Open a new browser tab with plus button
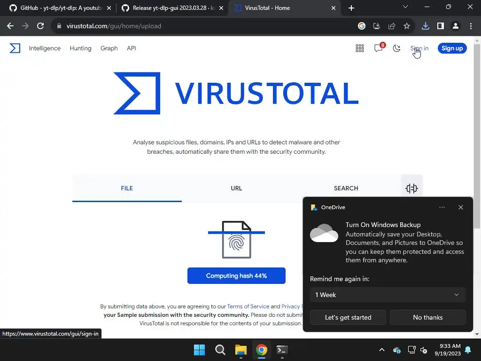This screenshot has height=361, width=481. 351,8
